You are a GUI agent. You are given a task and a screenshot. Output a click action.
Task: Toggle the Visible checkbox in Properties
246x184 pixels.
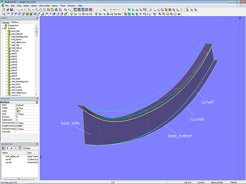tap(18, 108)
